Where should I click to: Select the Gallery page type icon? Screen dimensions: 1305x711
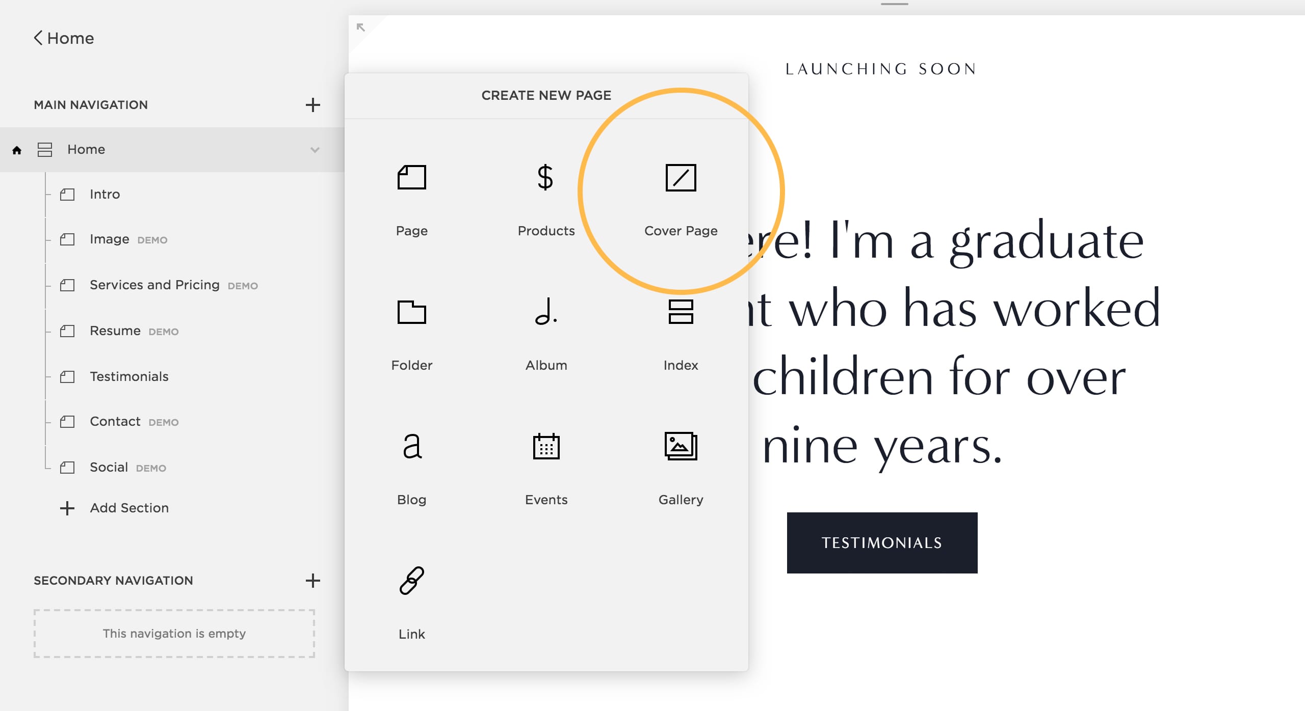pyautogui.click(x=680, y=447)
